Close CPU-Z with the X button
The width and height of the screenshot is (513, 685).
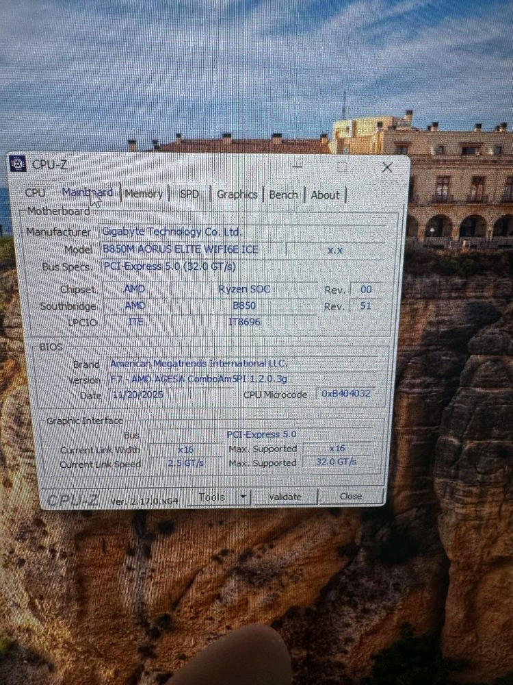[x=387, y=167]
